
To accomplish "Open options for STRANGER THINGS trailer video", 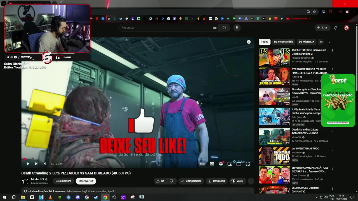I will pyautogui.click(x=332, y=70).
